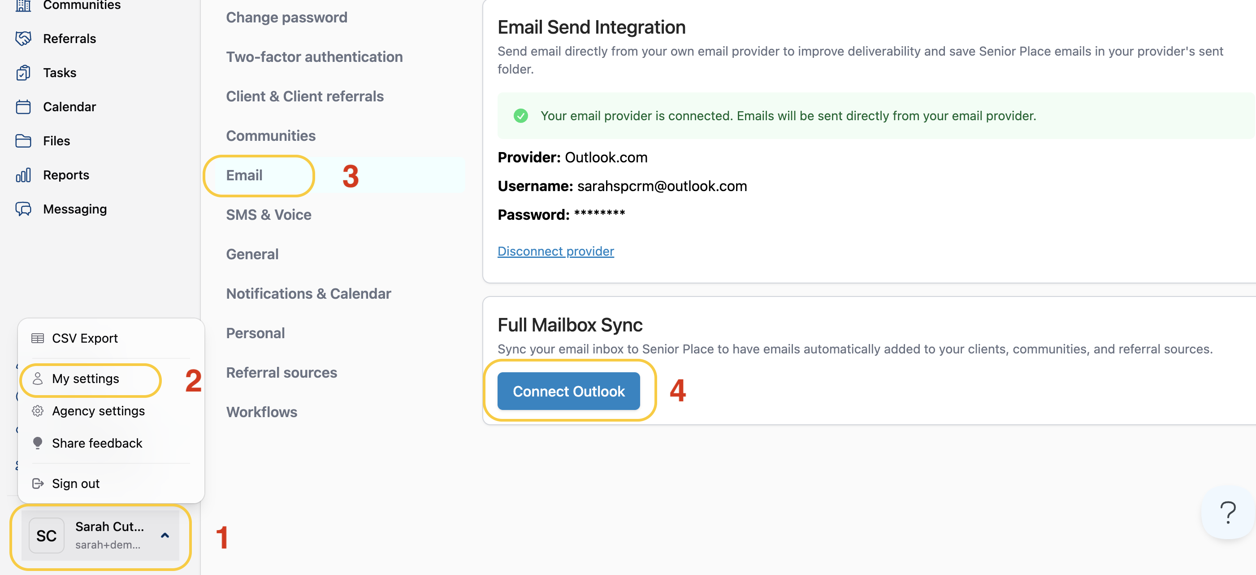Open Calendar via its sidebar icon
Viewport: 1256px width, 575px height.
click(23, 107)
